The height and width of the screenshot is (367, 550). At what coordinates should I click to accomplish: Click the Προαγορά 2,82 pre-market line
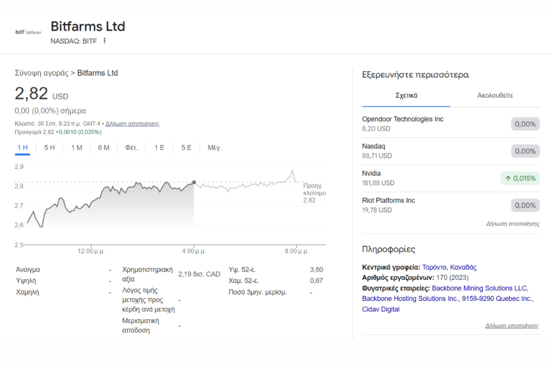click(x=58, y=132)
